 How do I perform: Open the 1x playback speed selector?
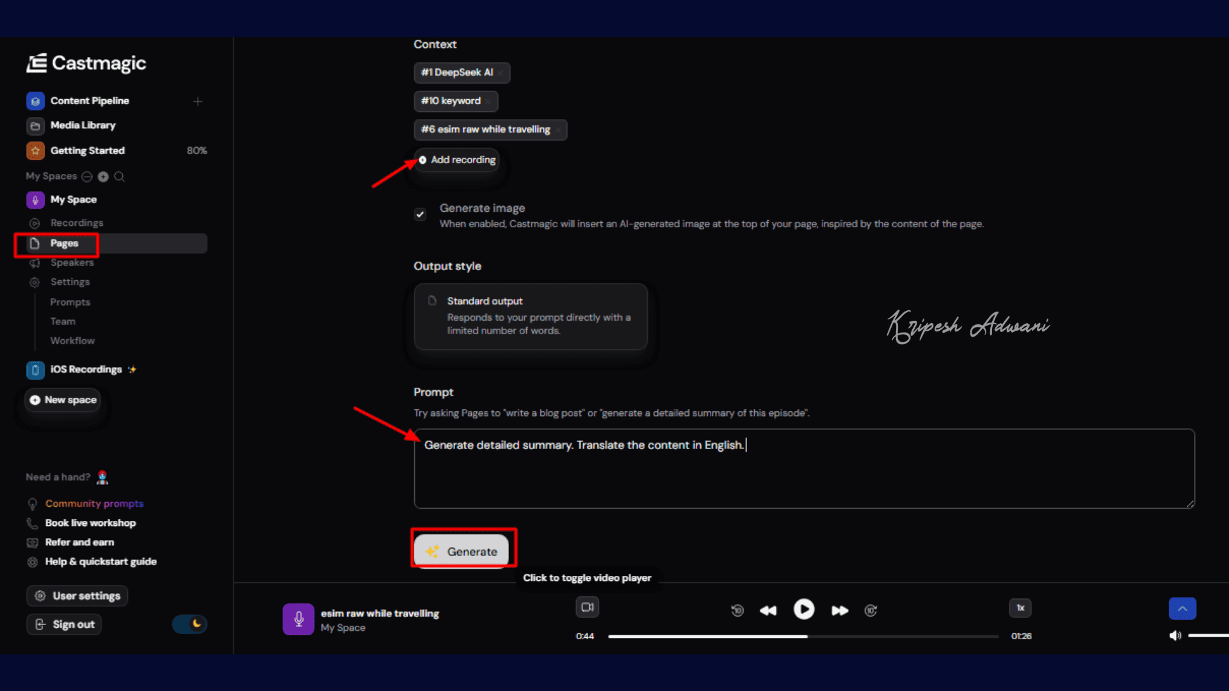[x=1020, y=608]
